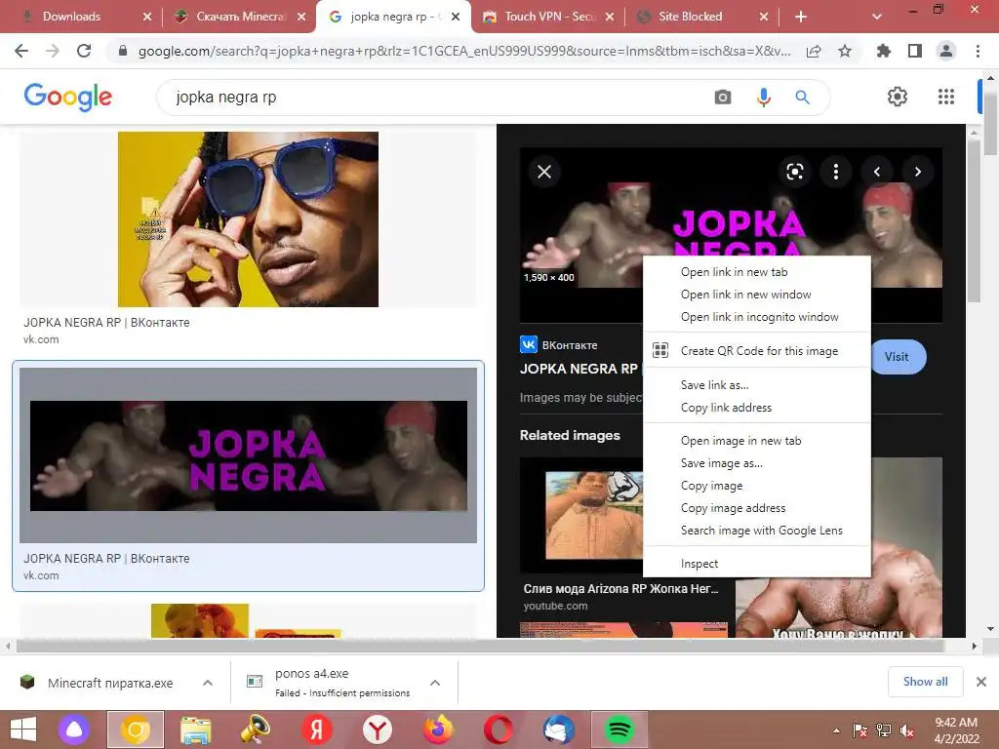
Task: Open Opera from the taskbar
Action: pyautogui.click(x=499, y=729)
